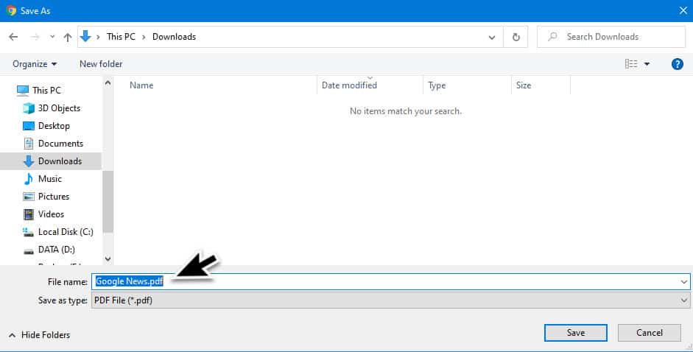Image resolution: width=693 pixels, height=352 pixels.
Task: Open Local Disk (C:) in sidebar
Action: coord(66,232)
